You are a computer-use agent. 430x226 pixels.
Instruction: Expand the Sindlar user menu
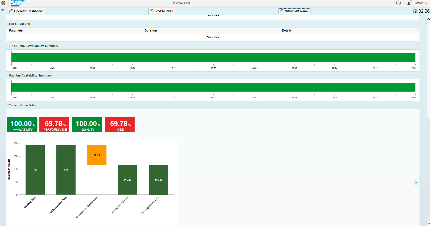(421, 3)
